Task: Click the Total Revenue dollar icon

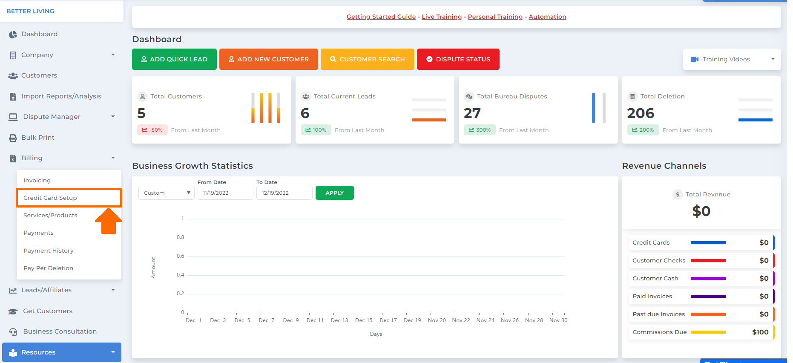Action: point(678,194)
